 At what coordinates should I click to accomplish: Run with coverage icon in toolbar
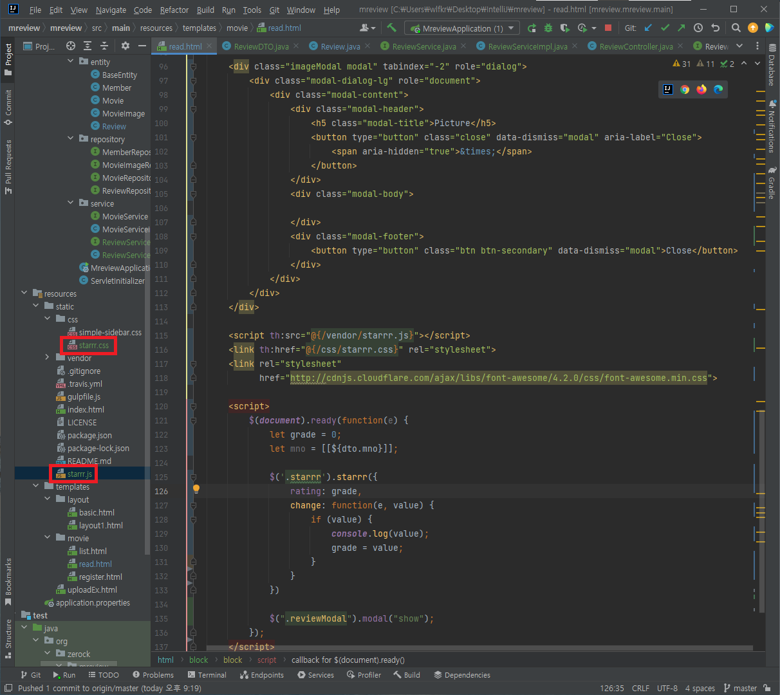pyautogui.click(x=565, y=28)
